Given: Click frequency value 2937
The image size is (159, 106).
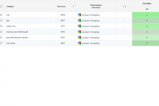Looking at the screenshot, I should tap(63, 38).
